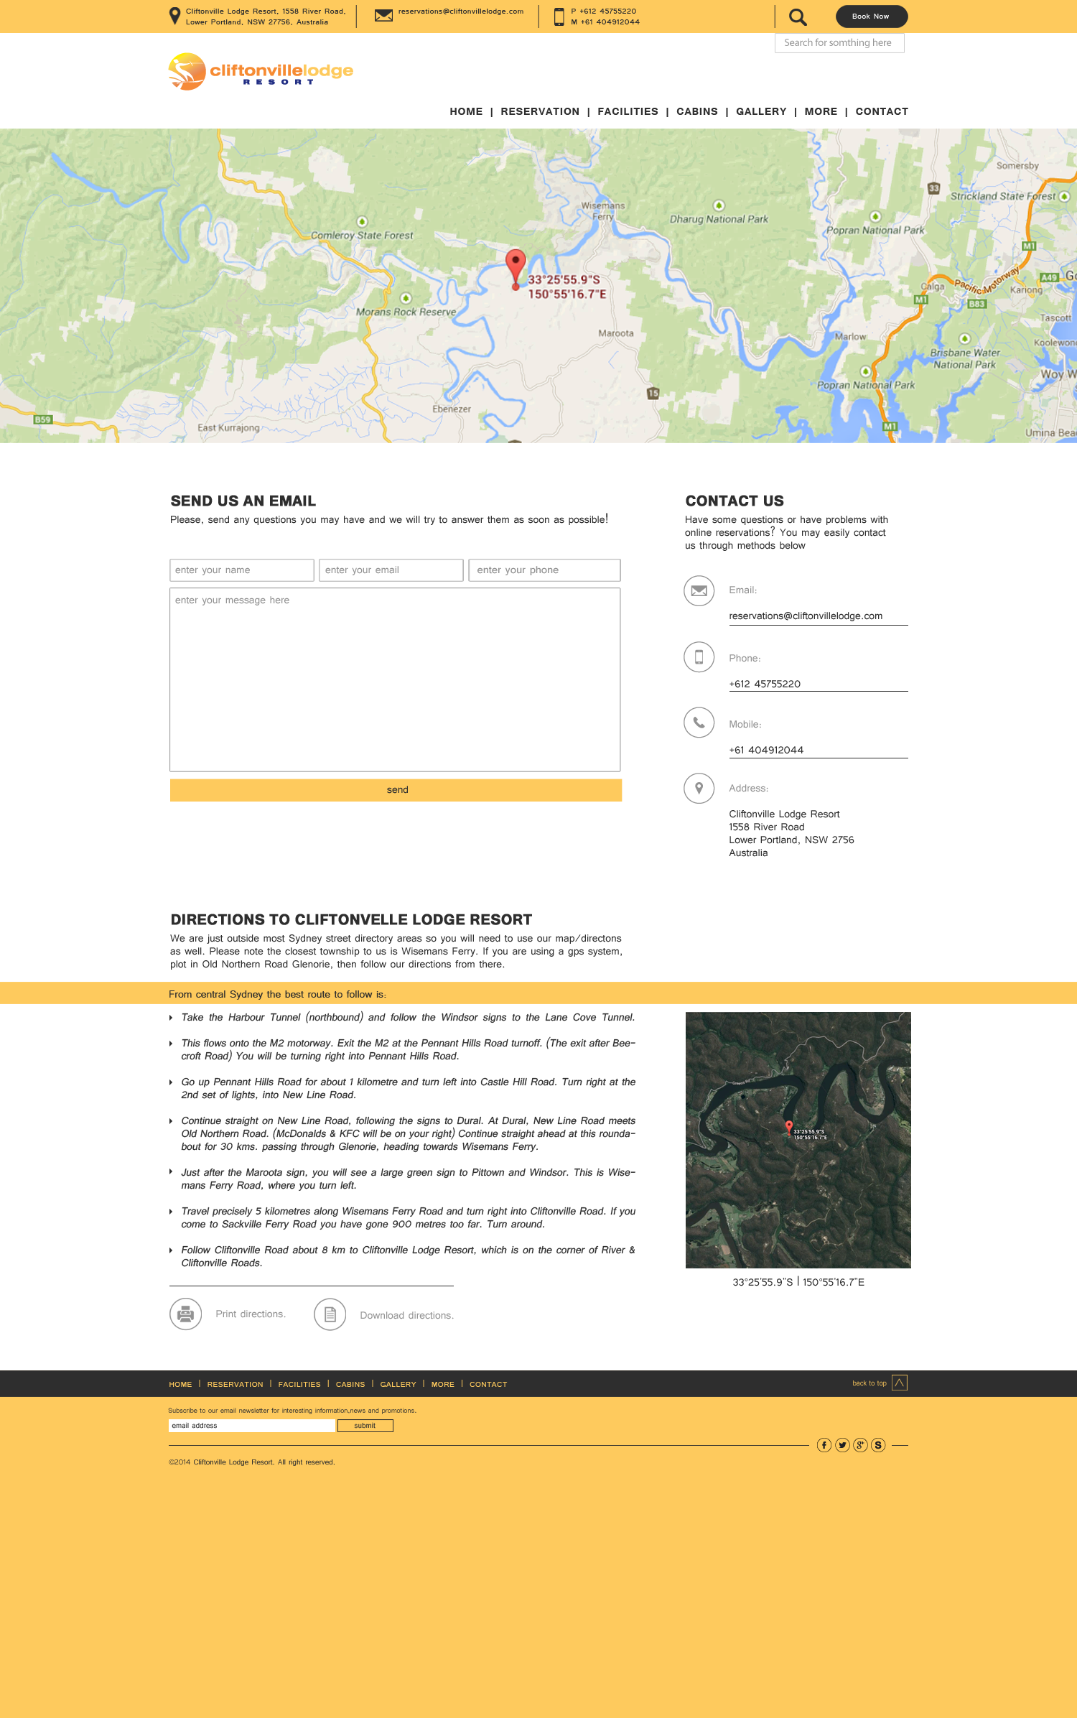Viewport: 1077px width, 1718px height.
Task: Click the SEND US AN EMAIL heading
Action: click(243, 501)
